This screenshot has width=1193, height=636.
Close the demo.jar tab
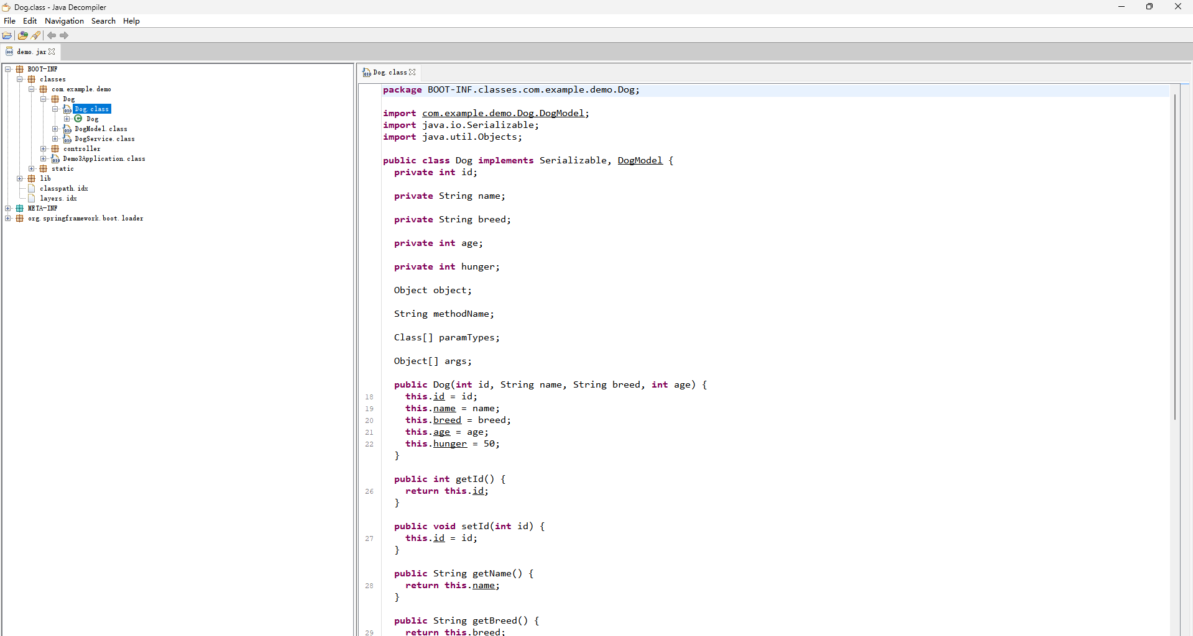(52, 52)
